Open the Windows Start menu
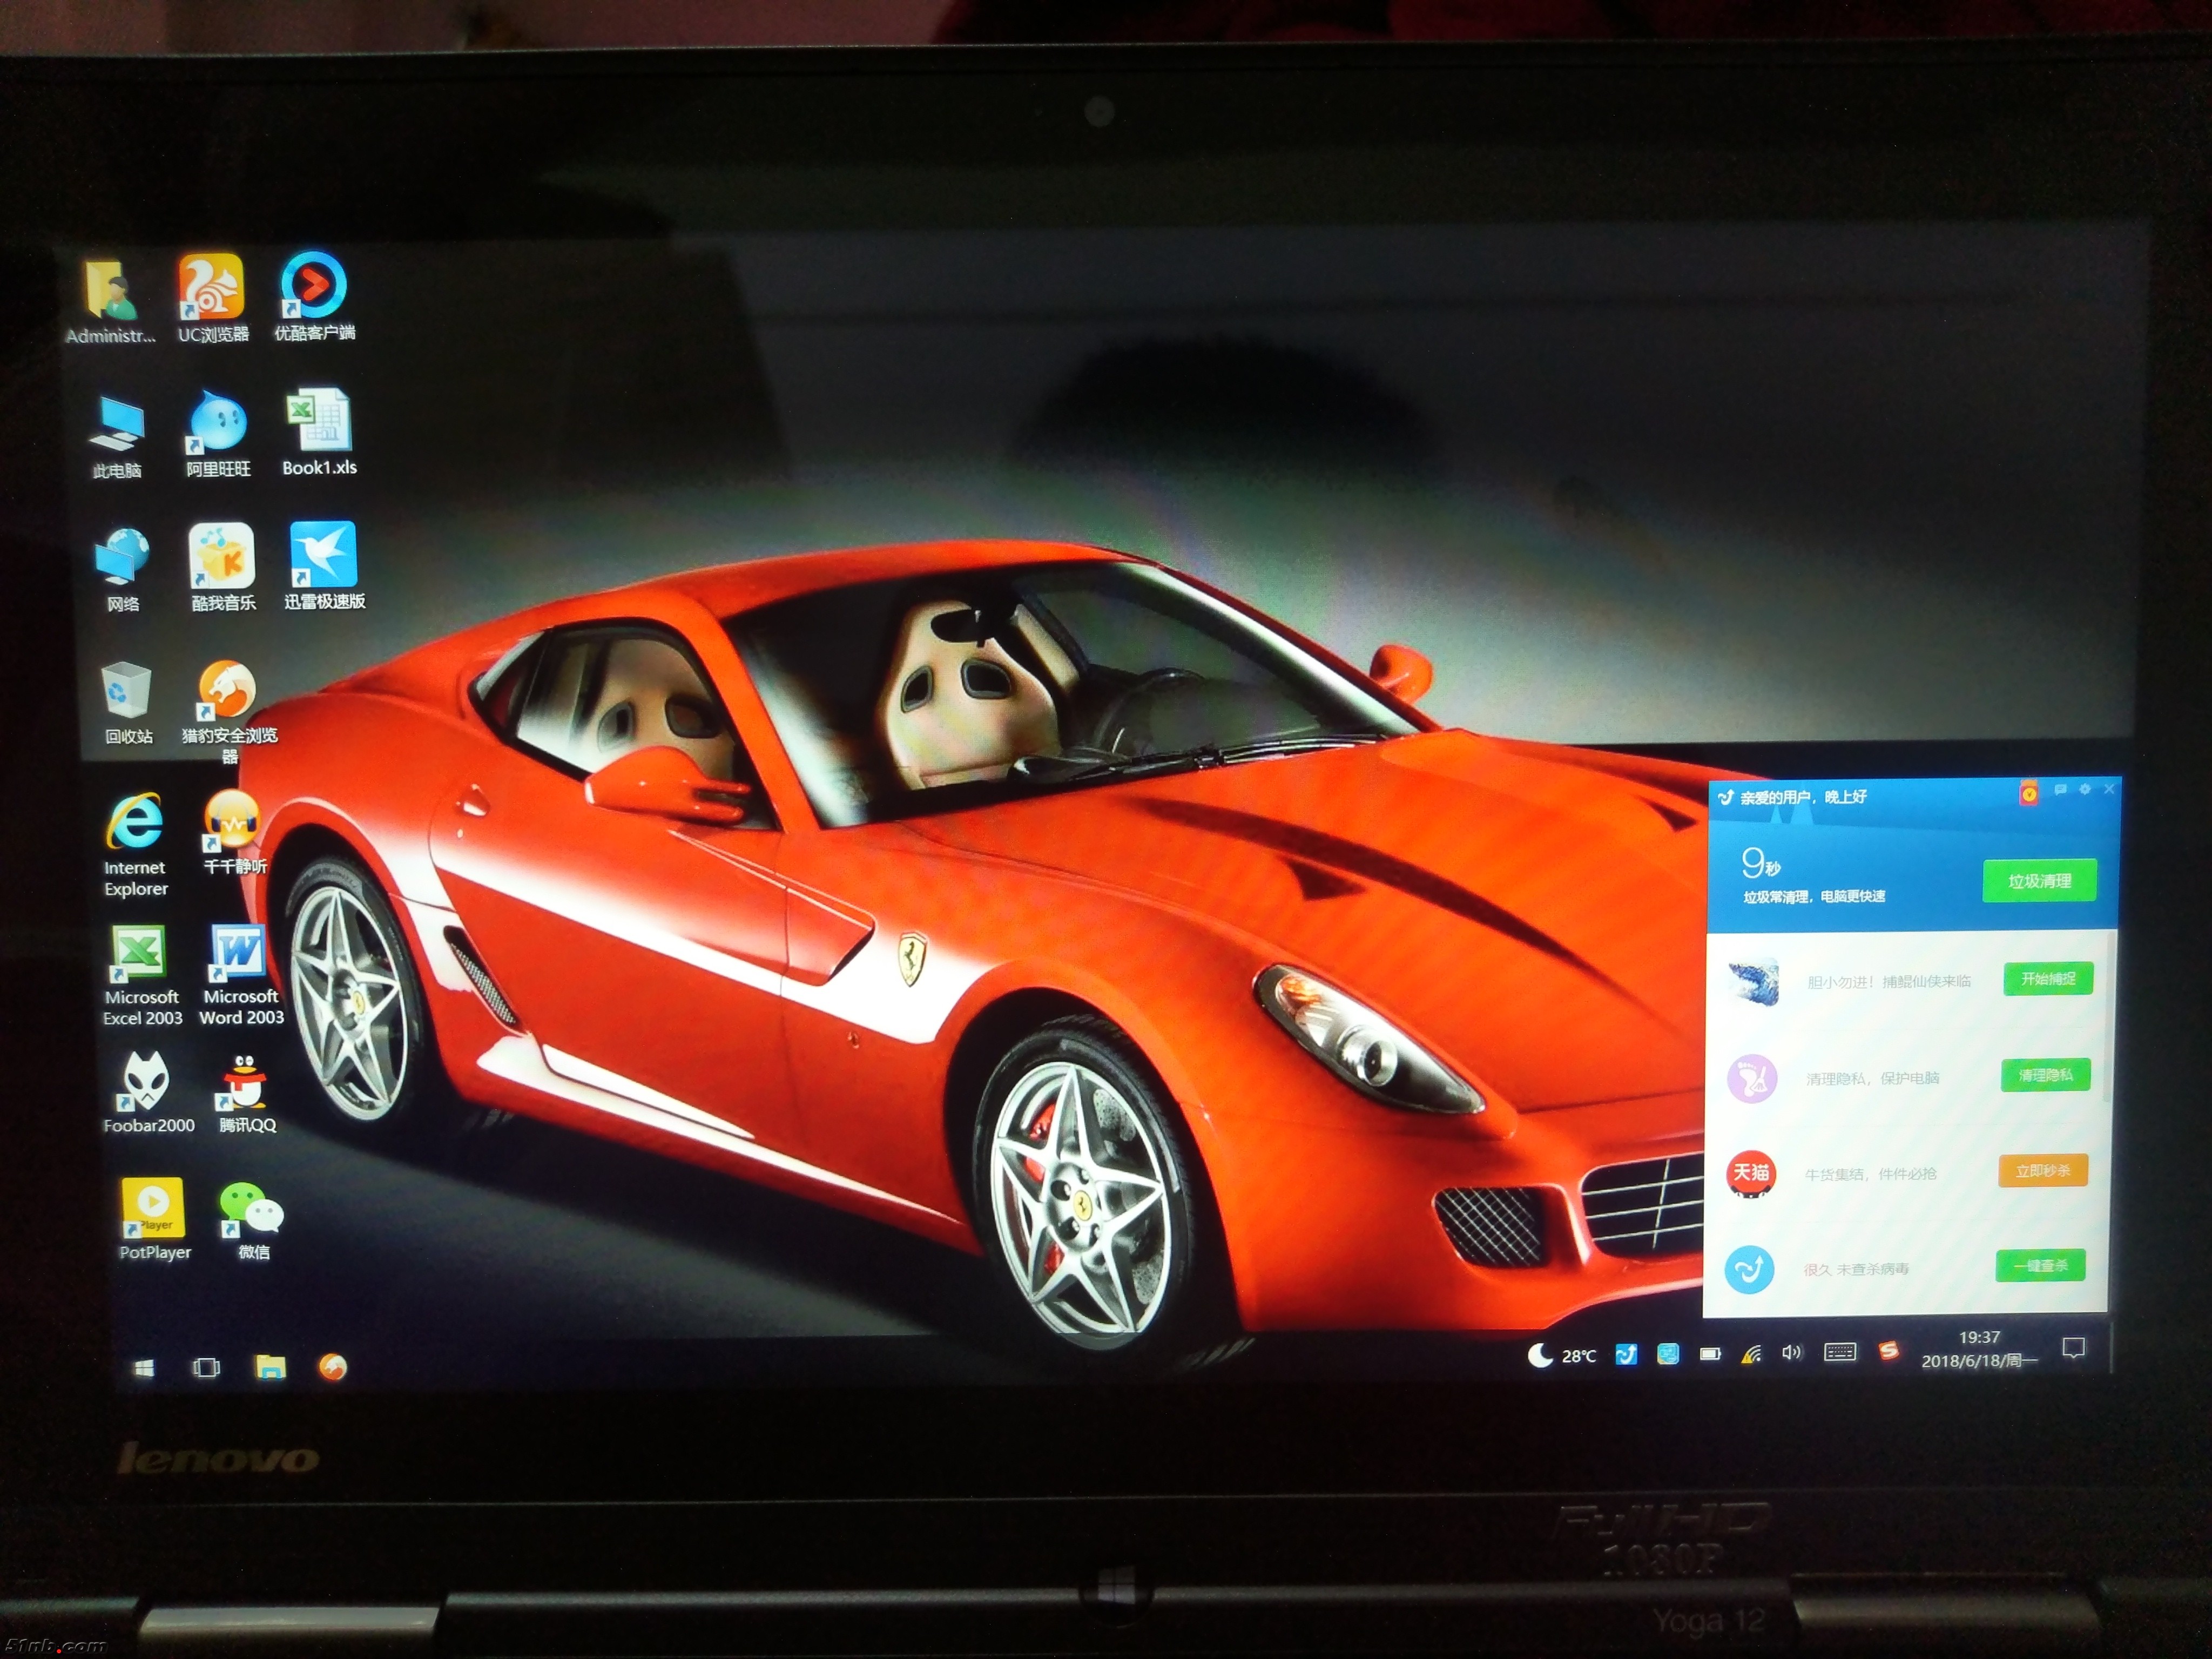This screenshot has height=1659, width=2212. (x=144, y=1368)
